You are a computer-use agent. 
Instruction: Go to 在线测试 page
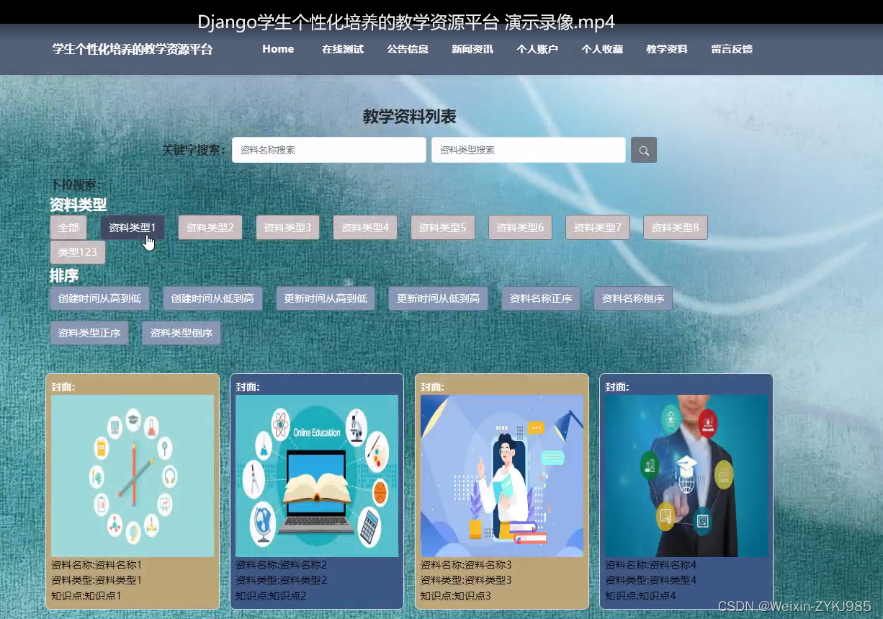click(x=343, y=49)
